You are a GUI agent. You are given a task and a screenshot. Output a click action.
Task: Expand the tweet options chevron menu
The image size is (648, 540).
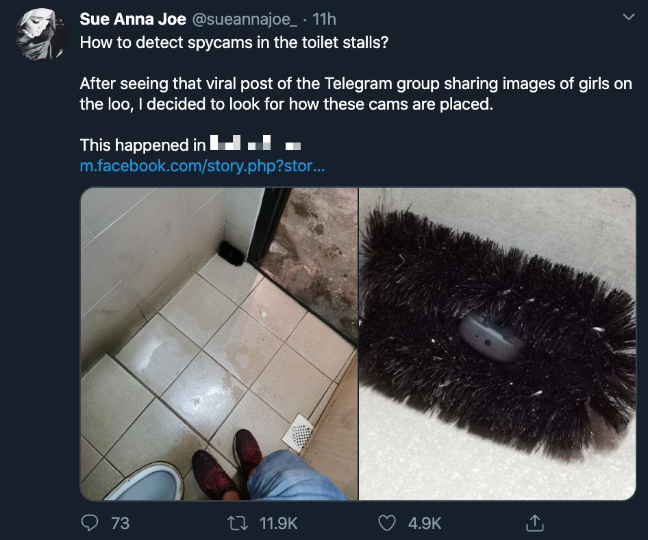pyautogui.click(x=629, y=17)
